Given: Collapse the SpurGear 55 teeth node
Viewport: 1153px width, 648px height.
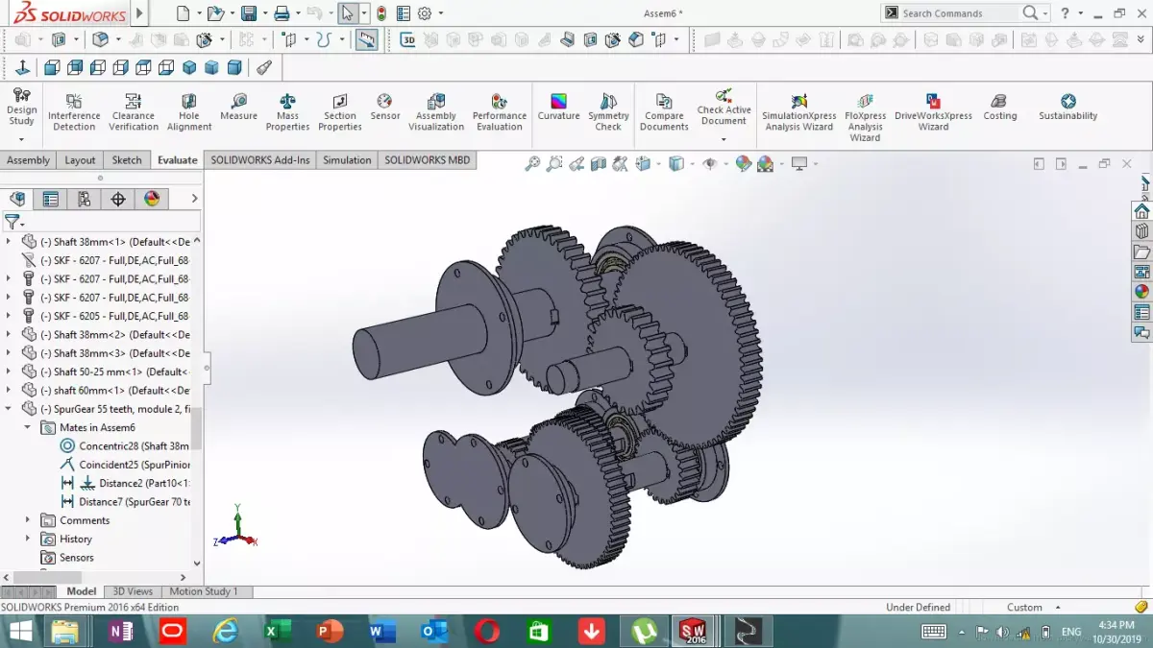Looking at the screenshot, I should pos(9,409).
